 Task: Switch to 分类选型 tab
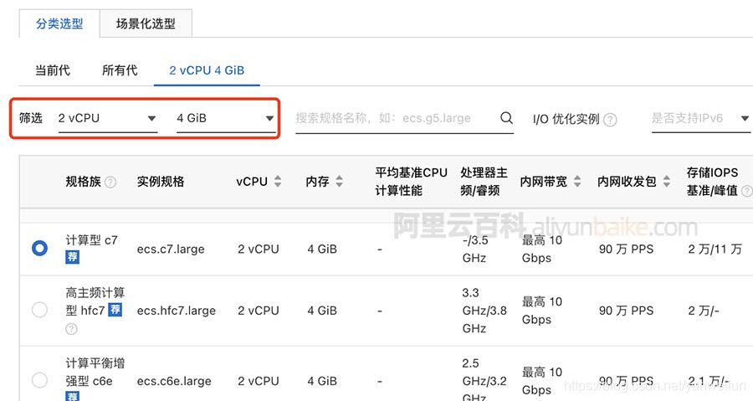pyautogui.click(x=59, y=23)
